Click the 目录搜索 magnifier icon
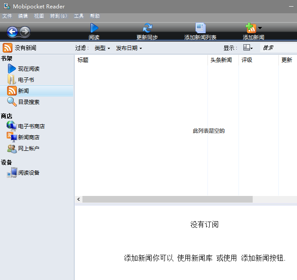297x280 pixels. (x=12, y=102)
